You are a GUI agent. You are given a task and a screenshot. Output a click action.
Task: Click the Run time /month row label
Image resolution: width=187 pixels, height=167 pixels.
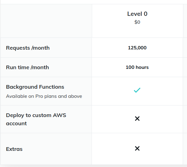(x=27, y=67)
